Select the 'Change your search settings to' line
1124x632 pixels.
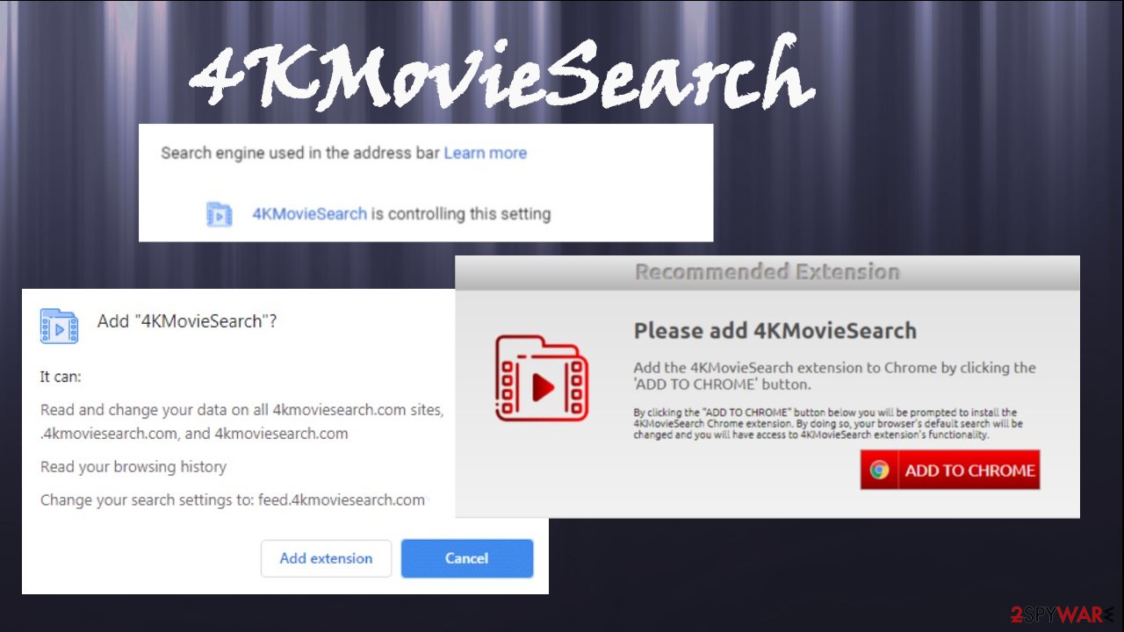[233, 500]
